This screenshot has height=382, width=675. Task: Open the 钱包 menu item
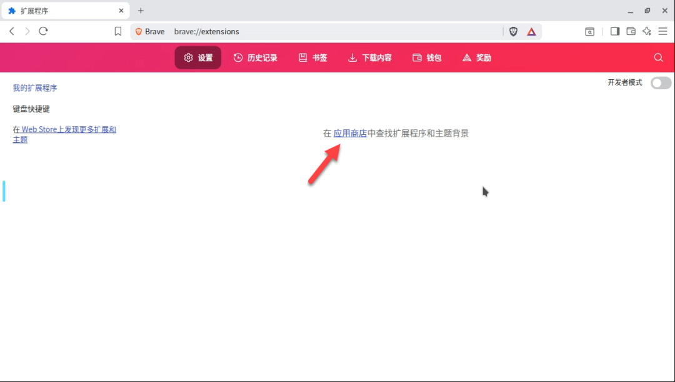coord(427,57)
